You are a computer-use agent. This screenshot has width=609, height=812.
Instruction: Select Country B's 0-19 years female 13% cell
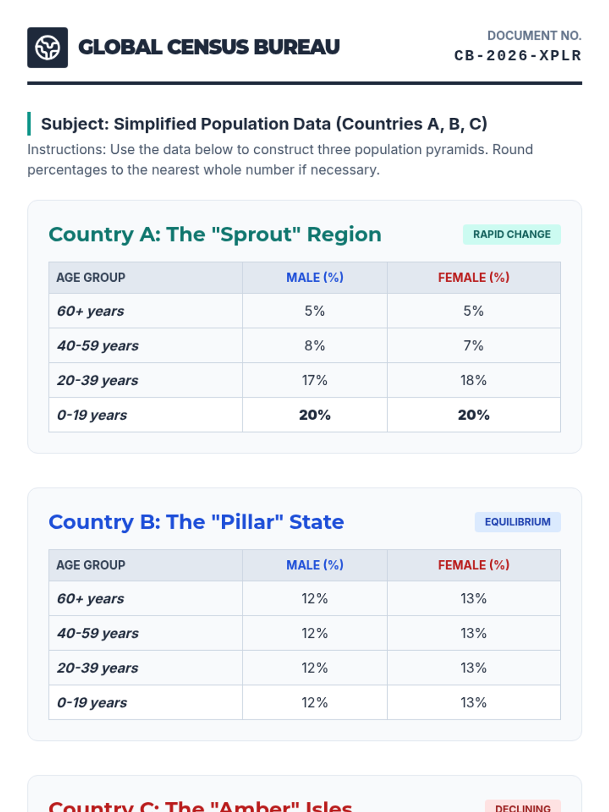point(473,703)
